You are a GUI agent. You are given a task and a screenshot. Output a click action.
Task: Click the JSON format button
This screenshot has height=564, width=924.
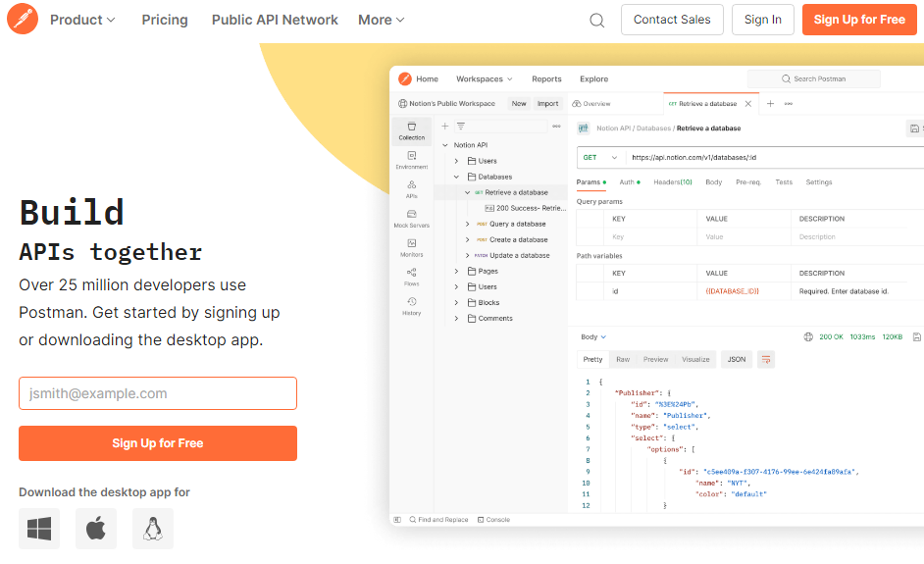(736, 360)
